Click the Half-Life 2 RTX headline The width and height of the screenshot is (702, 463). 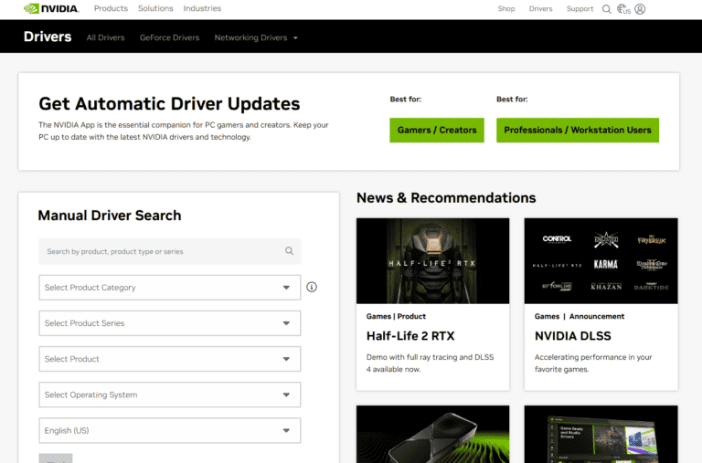(410, 336)
